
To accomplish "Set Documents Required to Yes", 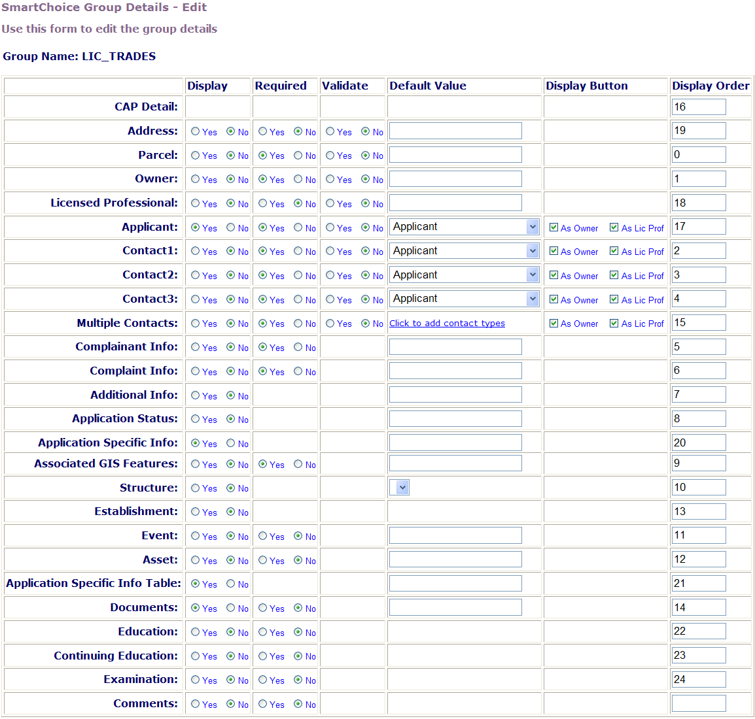I will pos(263,608).
